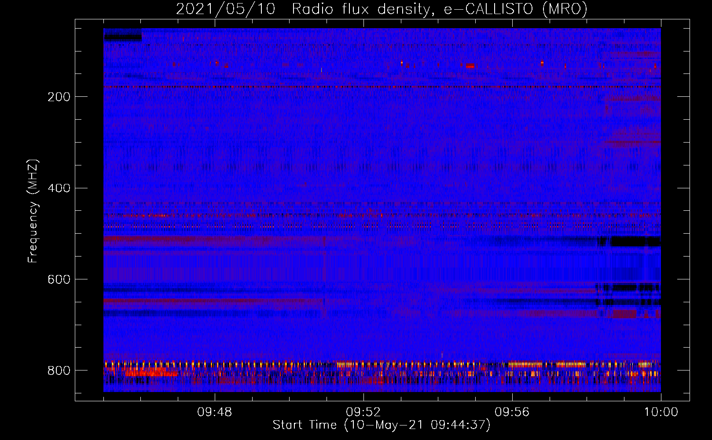Click the plot title '2021/05/10 Radio flux density, e-CALLISTO (MRO)'
The height and width of the screenshot is (440, 712).
pos(382,9)
